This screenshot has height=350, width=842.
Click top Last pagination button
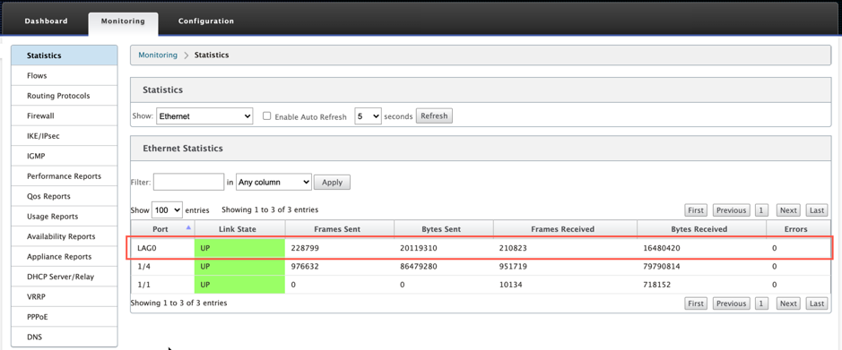point(817,210)
